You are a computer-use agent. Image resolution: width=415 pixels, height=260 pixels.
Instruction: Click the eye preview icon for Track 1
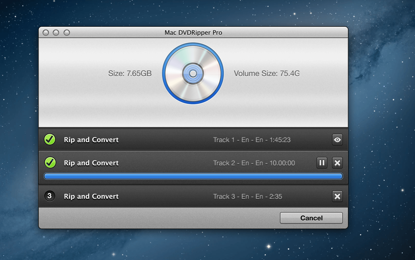pyautogui.click(x=337, y=140)
